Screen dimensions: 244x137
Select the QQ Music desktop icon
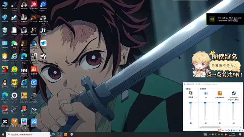click(x=14, y=71)
